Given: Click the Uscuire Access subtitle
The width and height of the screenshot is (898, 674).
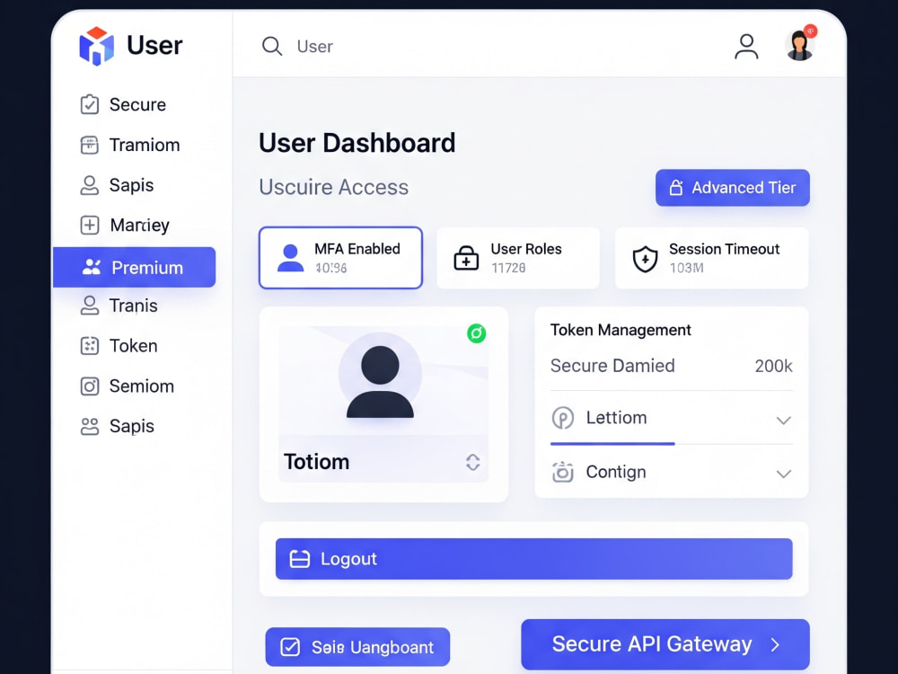Looking at the screenshot, I should 333,187.
